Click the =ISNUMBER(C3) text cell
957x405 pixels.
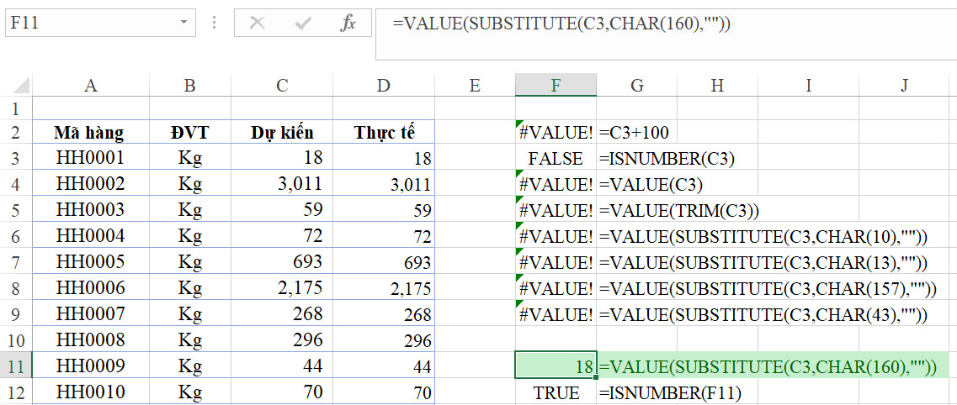tap(667, 158)
